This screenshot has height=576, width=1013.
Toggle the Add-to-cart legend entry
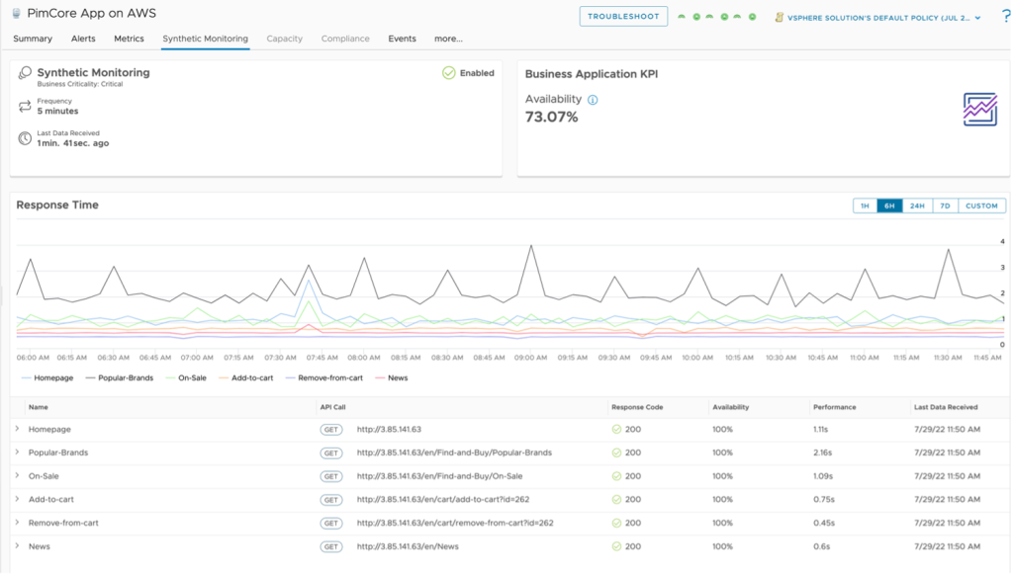[x=246, y=378]
